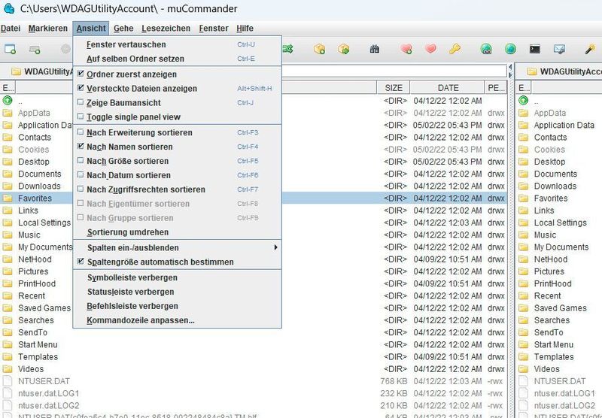Uncheck Versteckte Dateien anzeigen
Image resolution: width=602 pixels, height=418 pixels.
tap(177, 88)
